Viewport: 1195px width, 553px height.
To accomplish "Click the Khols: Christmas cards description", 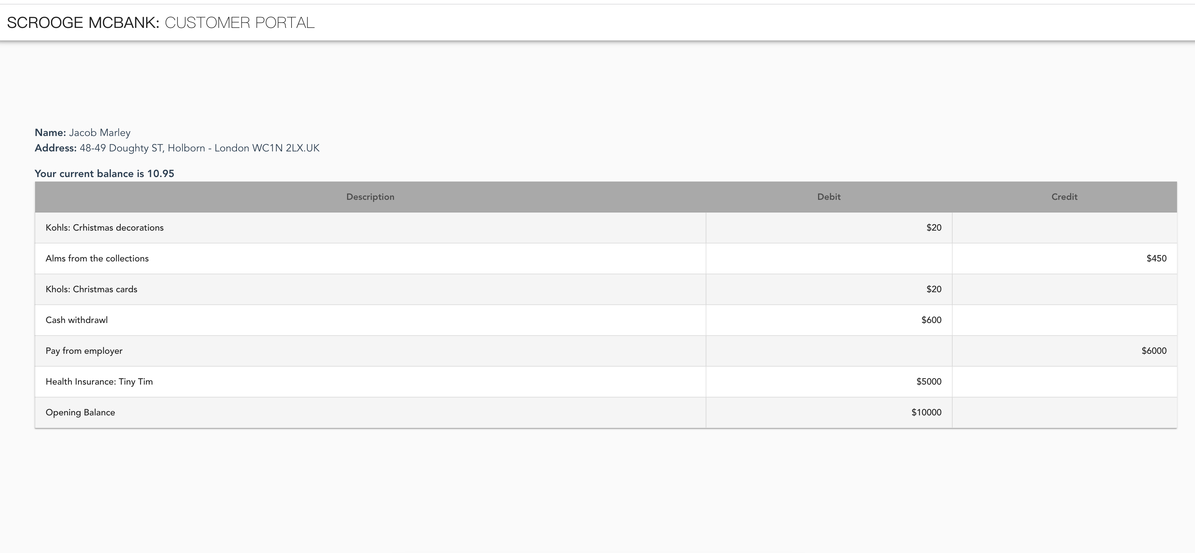I will coord(92,289).
